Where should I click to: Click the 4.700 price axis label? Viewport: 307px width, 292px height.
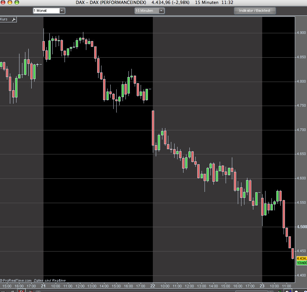click(x=301, y=130)
